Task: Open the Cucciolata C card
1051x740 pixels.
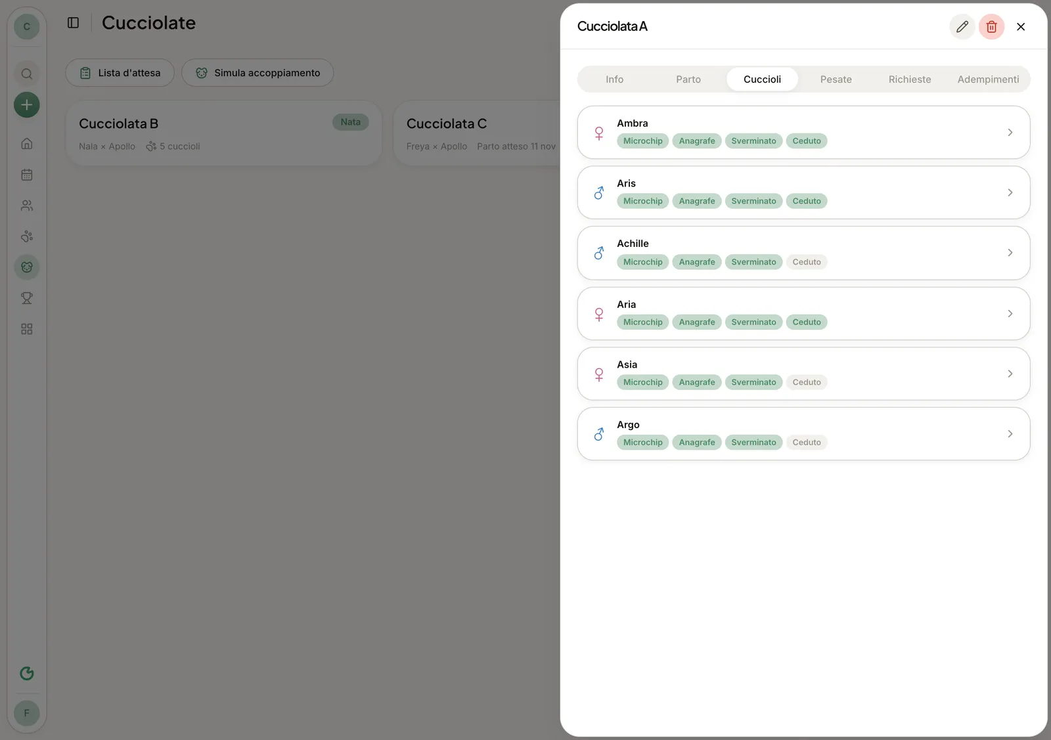Action: pos(478,133)
